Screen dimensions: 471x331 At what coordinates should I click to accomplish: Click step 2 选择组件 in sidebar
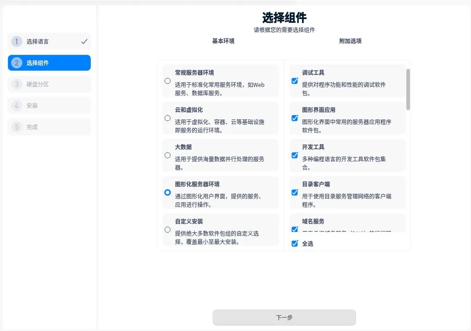point(49,63)
